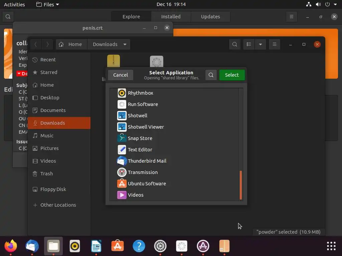The image size is (342, 256).
Task: Open Starred in Files sidebar
Action: [59, 72]
